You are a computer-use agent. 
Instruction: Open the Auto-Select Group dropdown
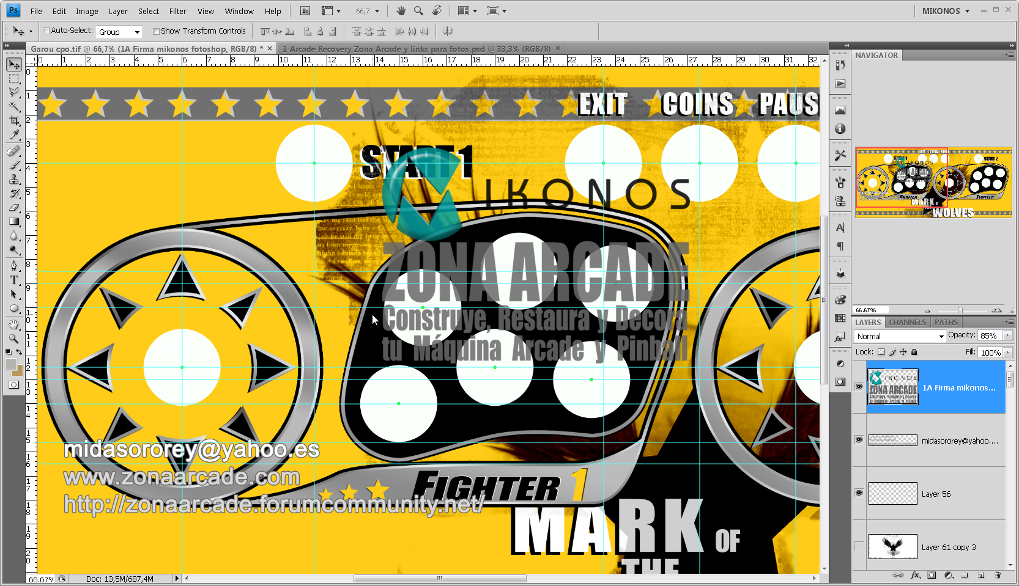click(x=119, y=32)
